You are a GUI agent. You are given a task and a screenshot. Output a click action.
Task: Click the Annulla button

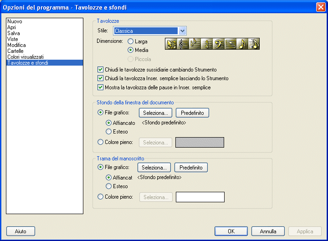click(x=268, y=231)
